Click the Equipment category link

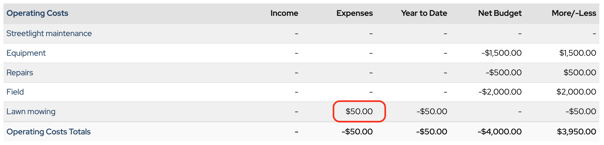point(26,53)
